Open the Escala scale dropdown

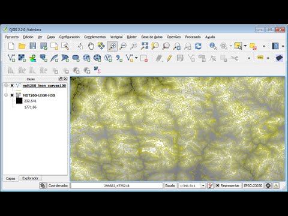pyautogui.click(x=203, y=185)
